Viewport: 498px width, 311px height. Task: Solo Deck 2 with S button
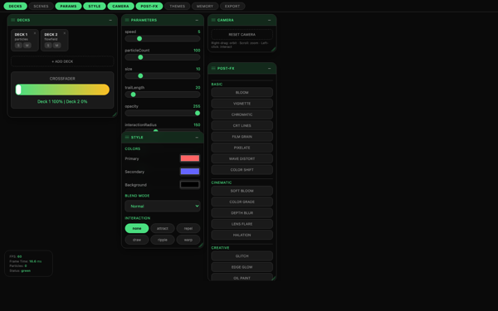point(48,46)
